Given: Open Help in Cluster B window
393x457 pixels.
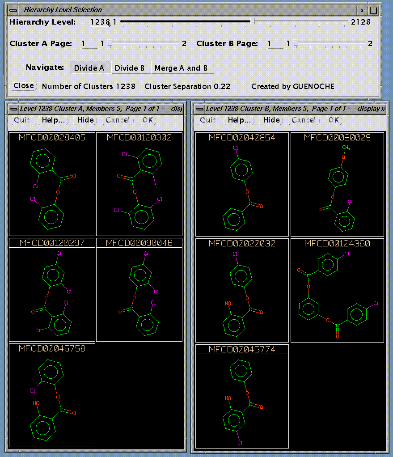Looking at the screenshot, I should pyautogui.click(x=240, y=120).
